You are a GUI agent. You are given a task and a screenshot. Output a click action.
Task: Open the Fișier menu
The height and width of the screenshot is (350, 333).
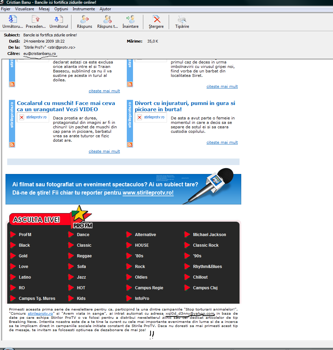coord(6,9)
